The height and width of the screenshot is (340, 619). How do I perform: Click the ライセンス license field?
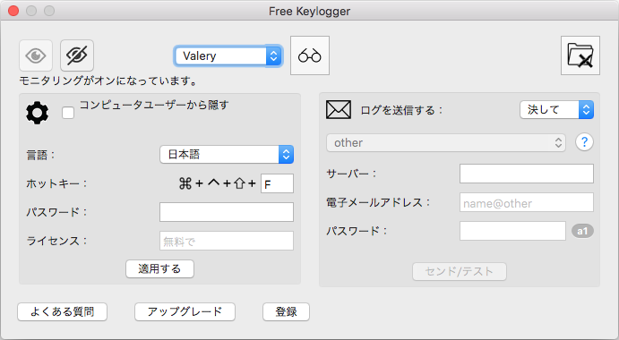pos(227,241)
